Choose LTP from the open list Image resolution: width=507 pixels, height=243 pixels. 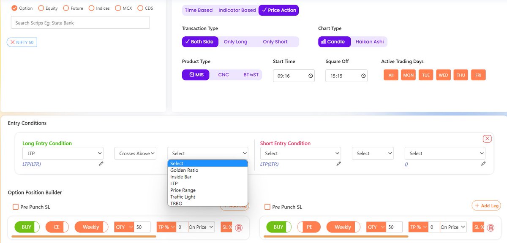tap(207, 184)
